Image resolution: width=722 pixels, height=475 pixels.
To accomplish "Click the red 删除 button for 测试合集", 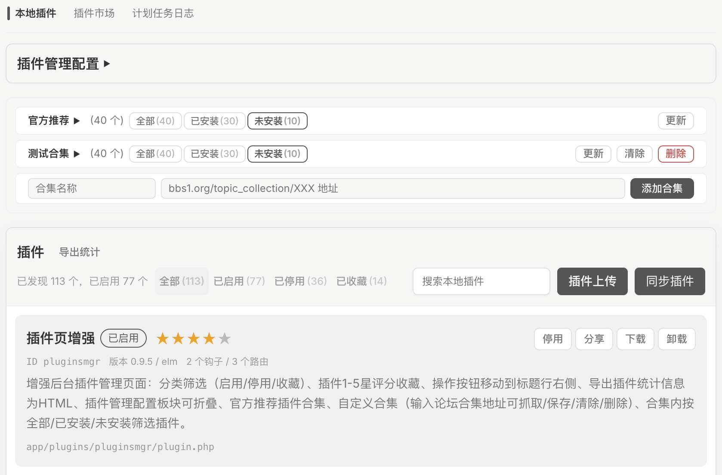I will click(676, 154).
